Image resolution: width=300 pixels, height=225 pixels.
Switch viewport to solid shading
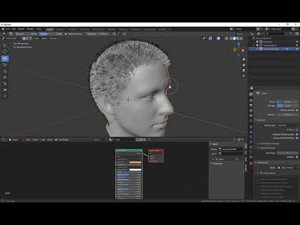[234, 38]
